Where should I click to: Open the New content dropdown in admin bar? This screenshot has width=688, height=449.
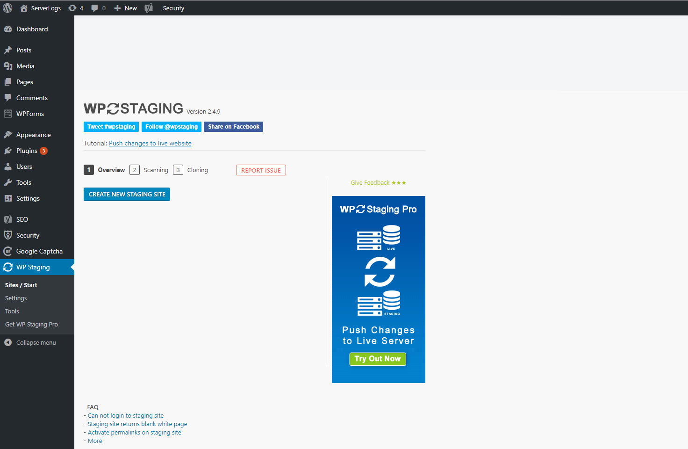click(x=126, y=8)
